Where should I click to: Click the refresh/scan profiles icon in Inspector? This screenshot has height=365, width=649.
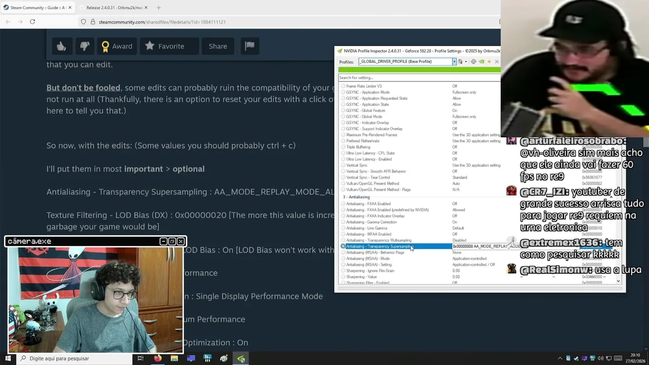click(474, 61)
